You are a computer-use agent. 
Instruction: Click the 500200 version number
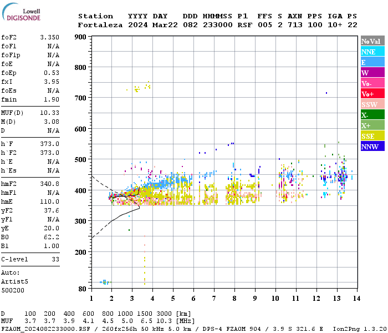coord(13,290)
